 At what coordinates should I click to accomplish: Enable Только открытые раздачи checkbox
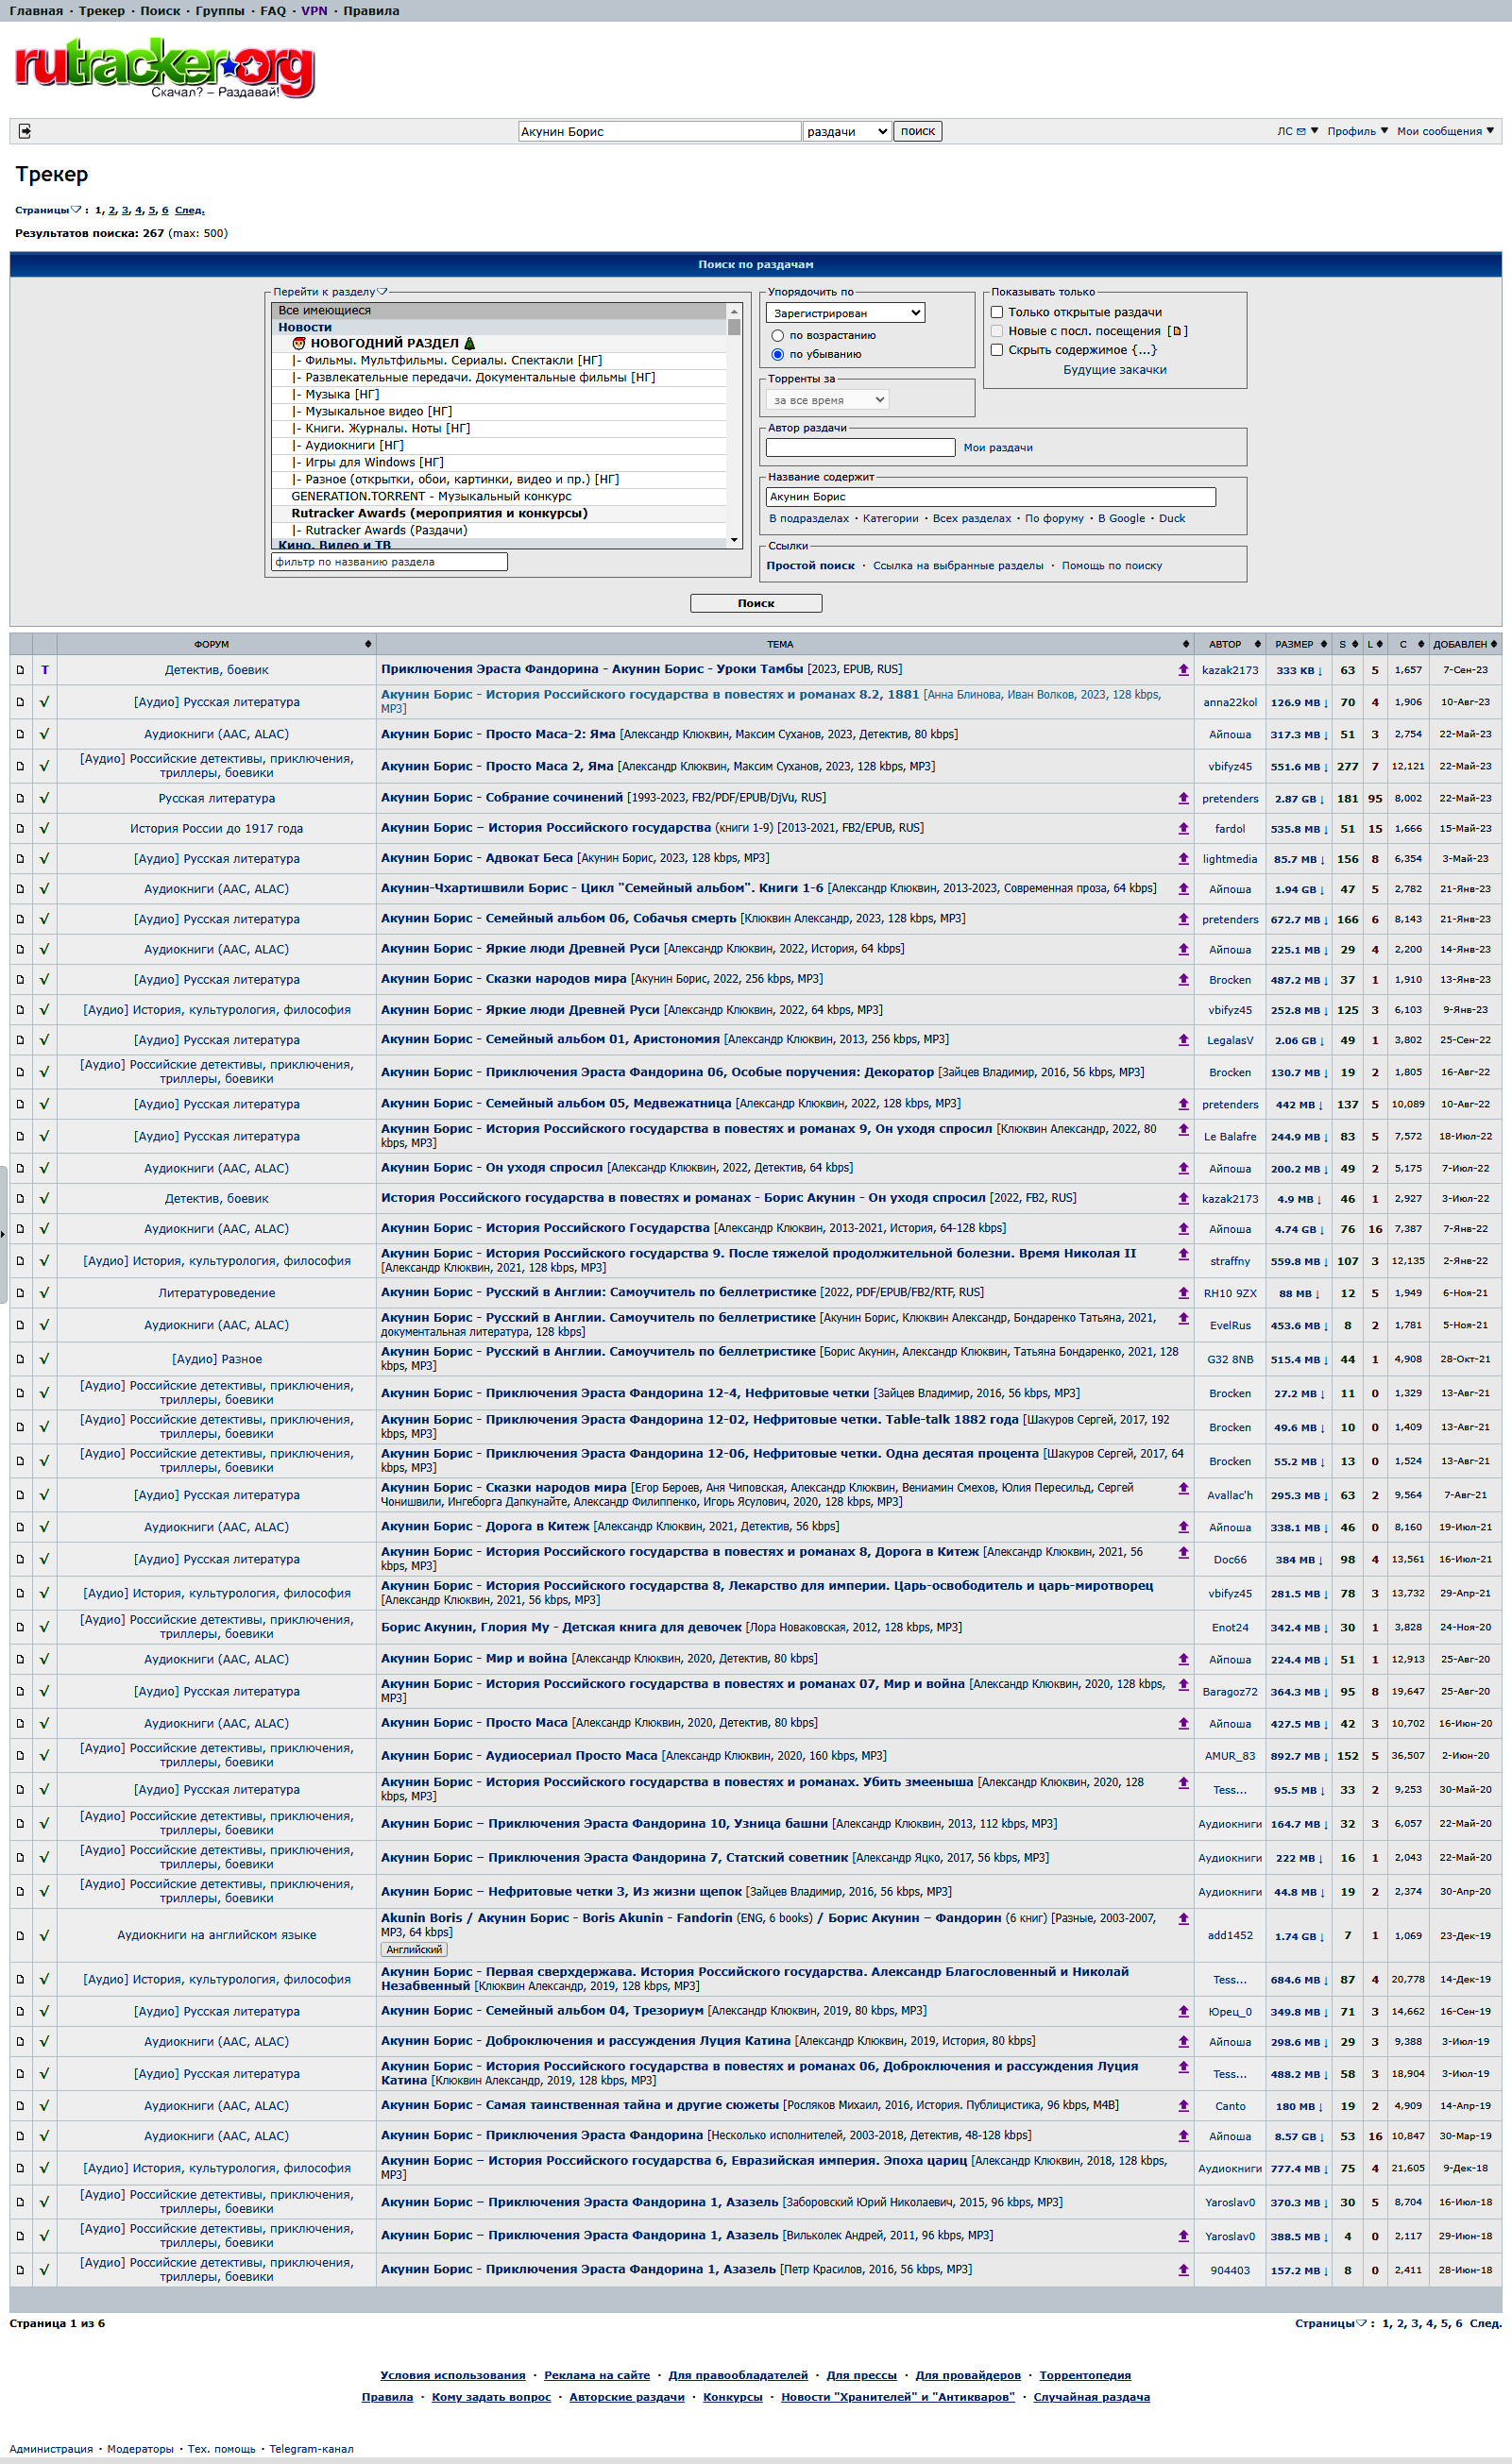(x=996, y=312)
